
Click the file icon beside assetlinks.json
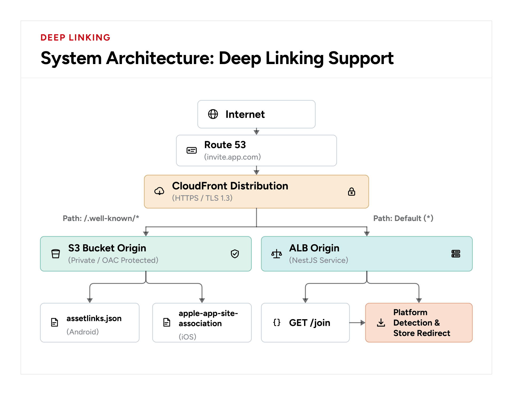(55, 322)
